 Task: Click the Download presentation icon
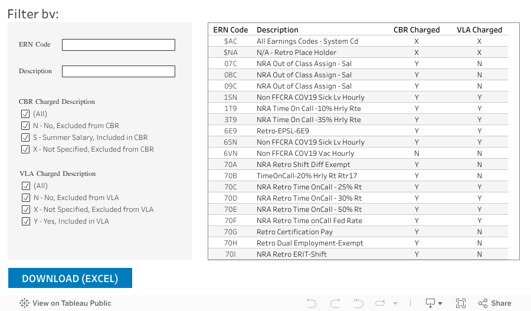pyautogui.click(x=430, y=303)
